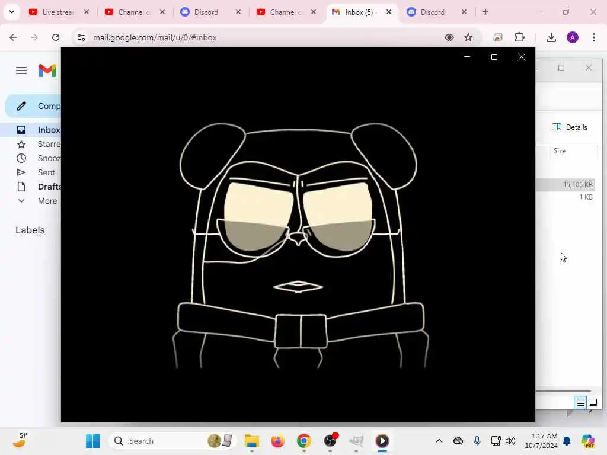607x455 pixels.
Task: Open Copilot preview from taskbar
Action: pyautogui.click(x=588, y=441)
